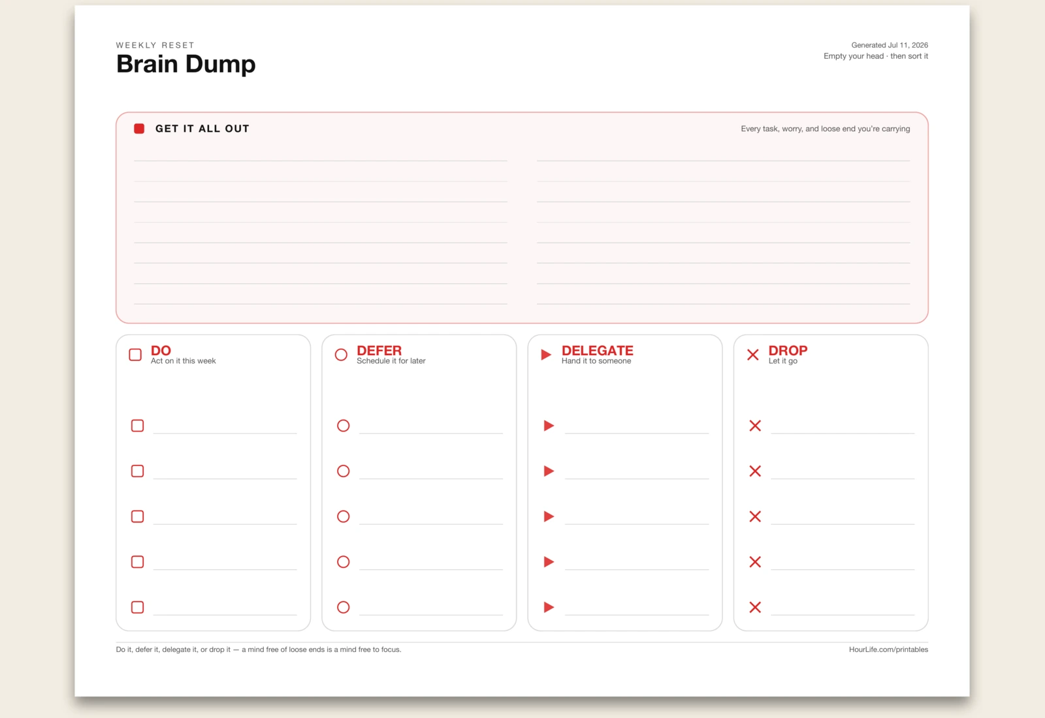Click the triangle icon in the DELEGATE header
This screenshot has height=718, width=1045.
[x=546, y=354]
